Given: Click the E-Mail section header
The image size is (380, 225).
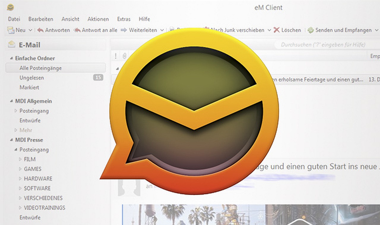Looking at the screenshot, I should point(56,45).
